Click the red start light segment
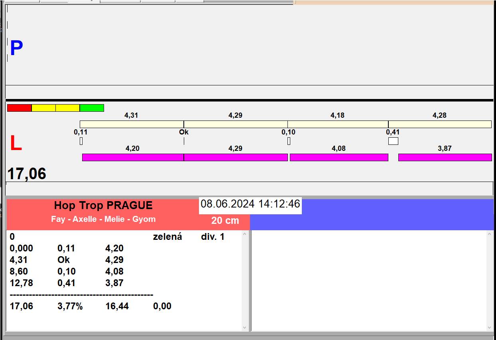The height and width of the screenshot is (340, 496). 19,108
